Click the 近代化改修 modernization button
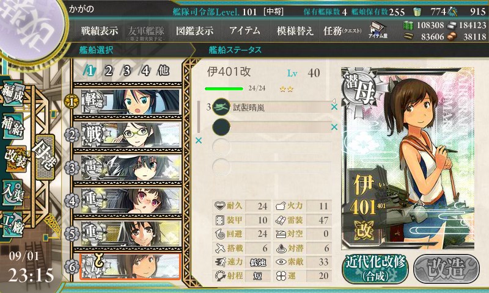 pyautogui.click(x=375, y=269)
